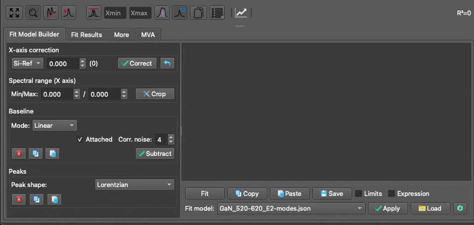The height and width of the screenshot is (225, 474).
Task: Click the Crop button
Action: tap(155, 94)
